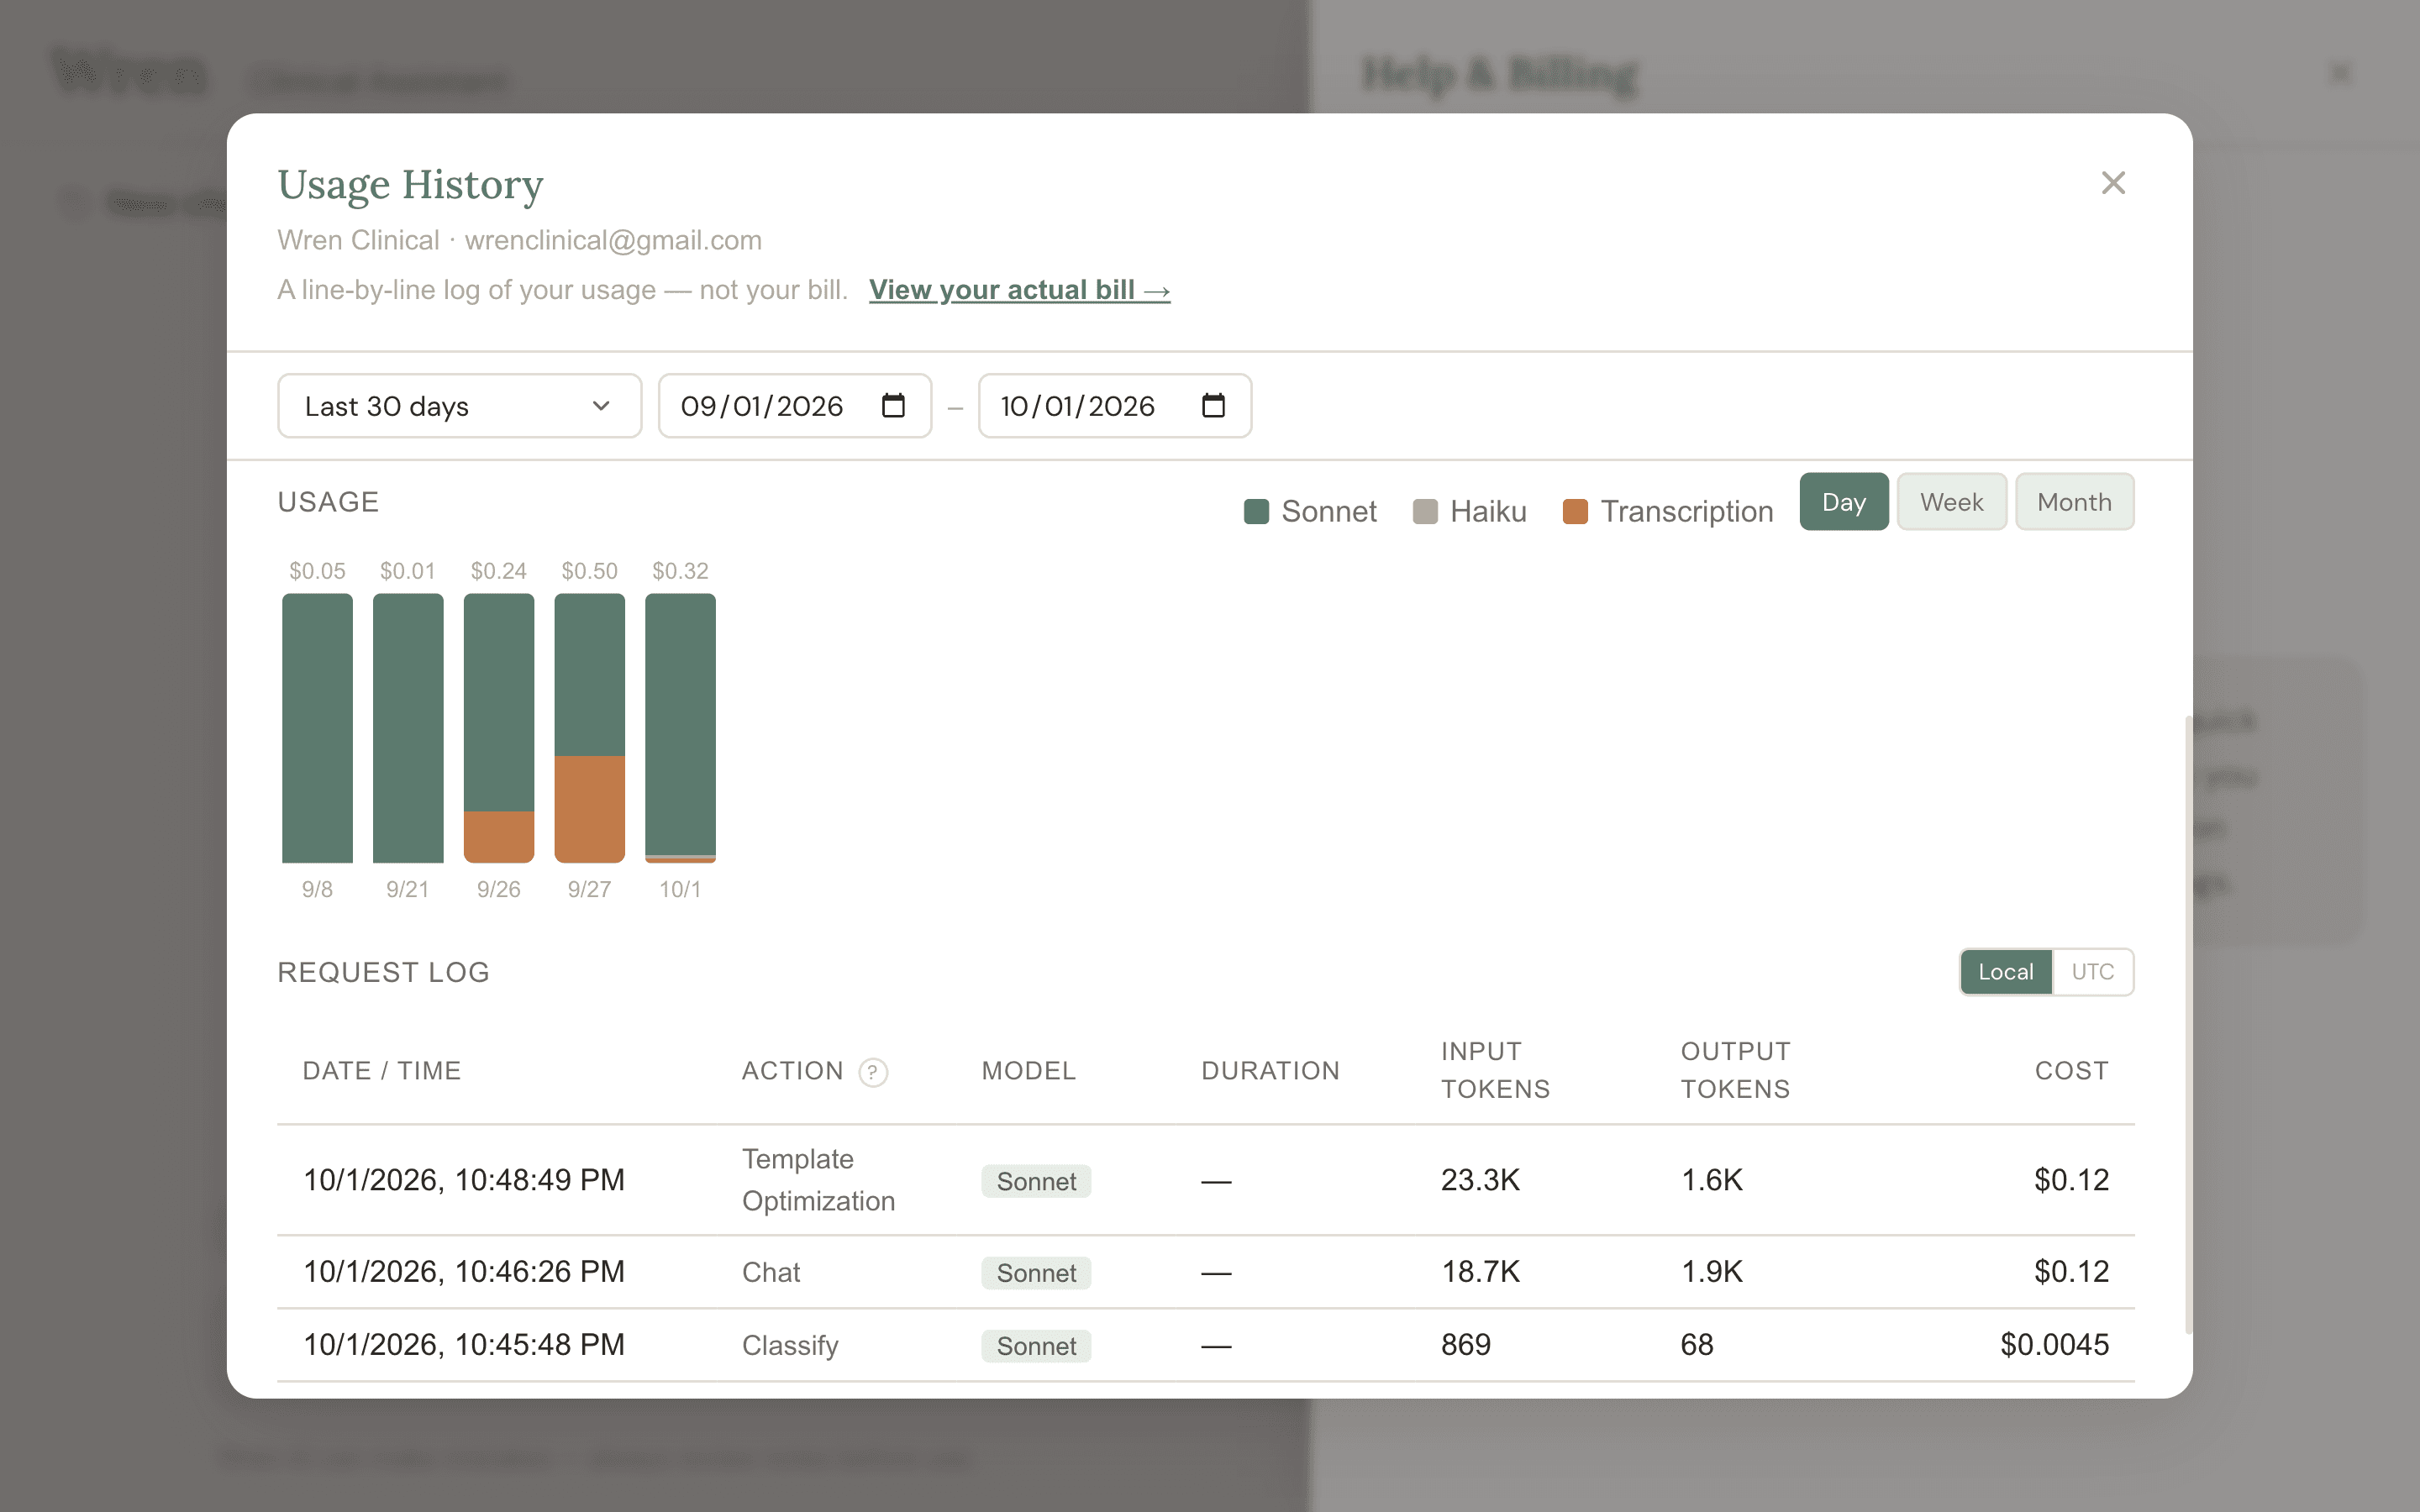2420x1512 pixels.
Task: Click the Haiku legend color swatch
Action: (x=1425, y=512)
